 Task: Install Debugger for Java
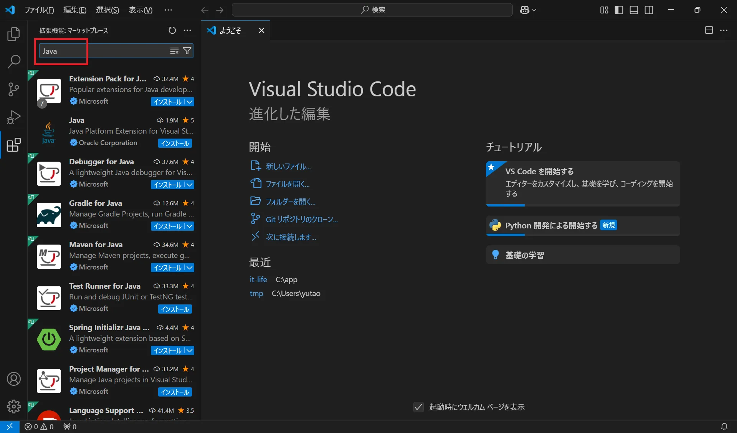click(168, 185)
